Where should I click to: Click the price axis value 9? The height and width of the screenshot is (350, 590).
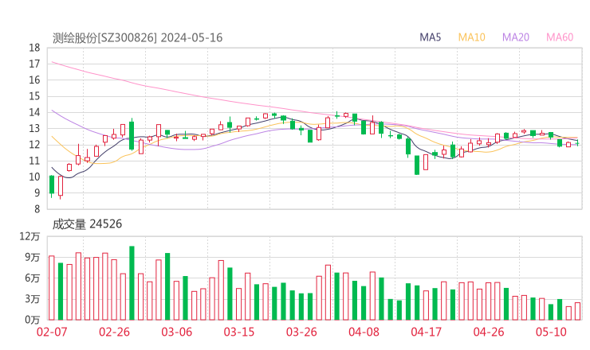[37, 193]
